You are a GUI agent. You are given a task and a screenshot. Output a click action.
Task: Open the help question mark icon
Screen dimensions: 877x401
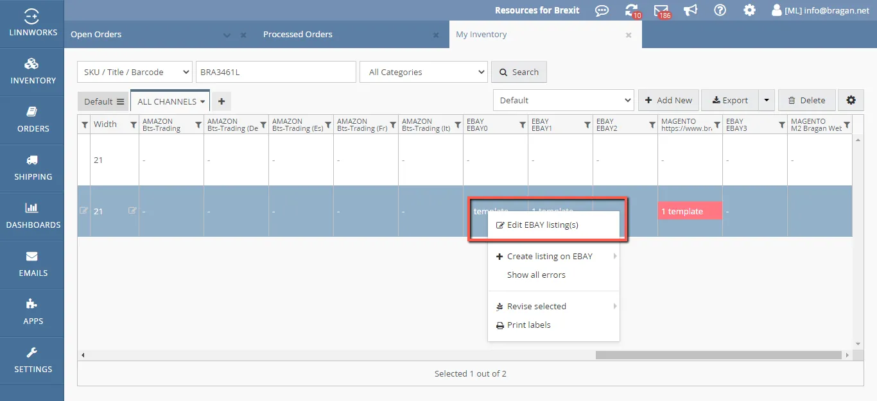tap(720, 10)
